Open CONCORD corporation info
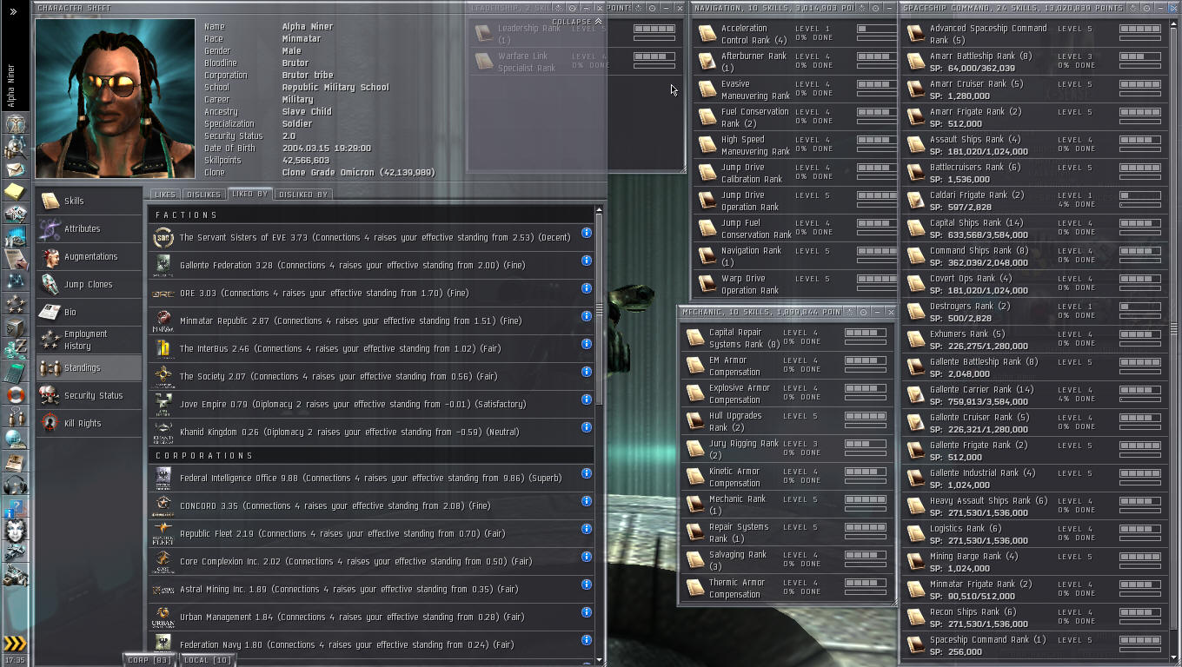 587,501
